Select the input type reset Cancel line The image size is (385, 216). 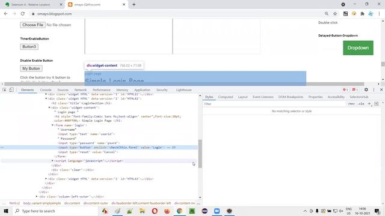pos(88,152)
